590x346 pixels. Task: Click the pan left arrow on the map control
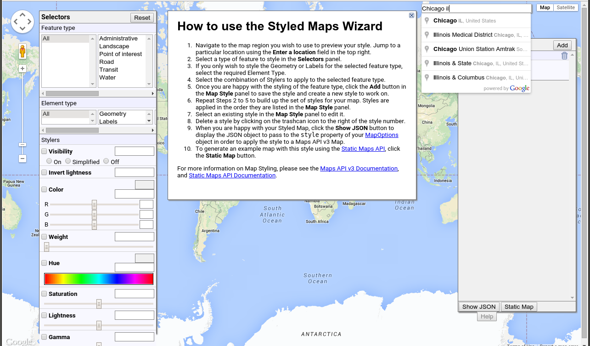point(15,22)
